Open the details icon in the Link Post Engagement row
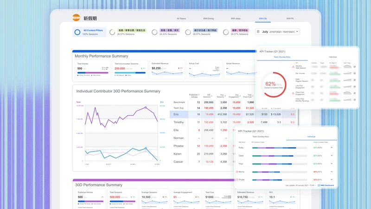 pos(355,86)
